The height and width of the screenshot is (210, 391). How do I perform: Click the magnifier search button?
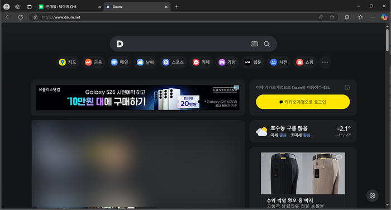[x=266, y=44]
